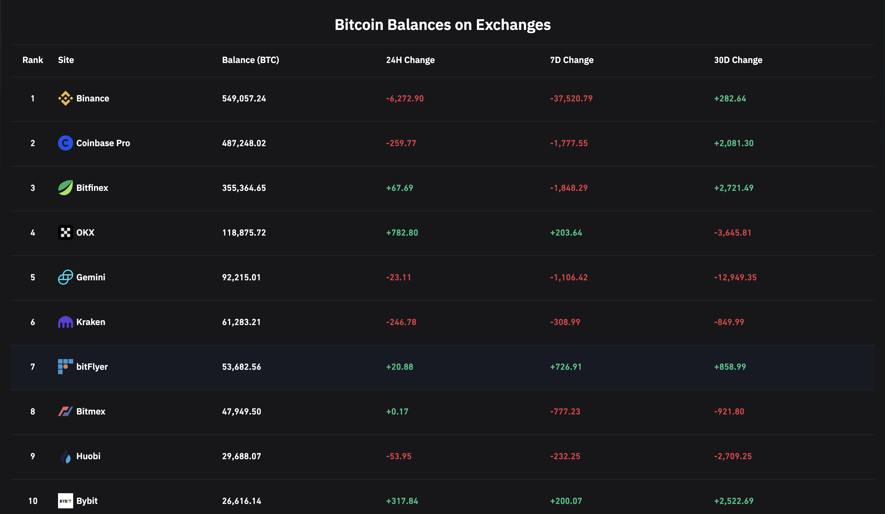Open the OKX exchange link
The height and width of the screenshot is (514, 885).
pos(85,232)
